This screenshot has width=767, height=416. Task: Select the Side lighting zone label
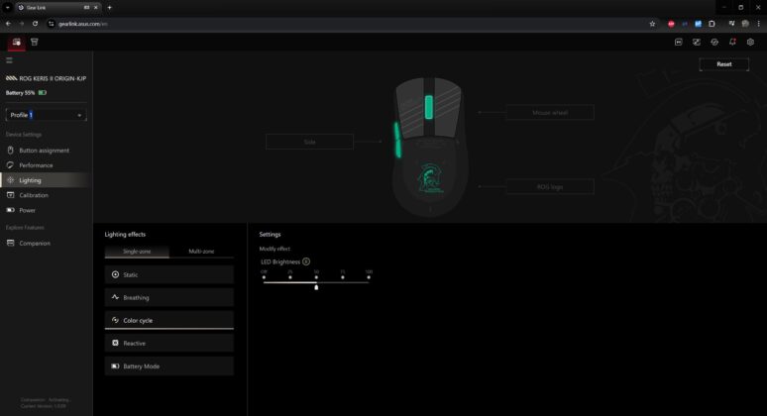(309, 142)
